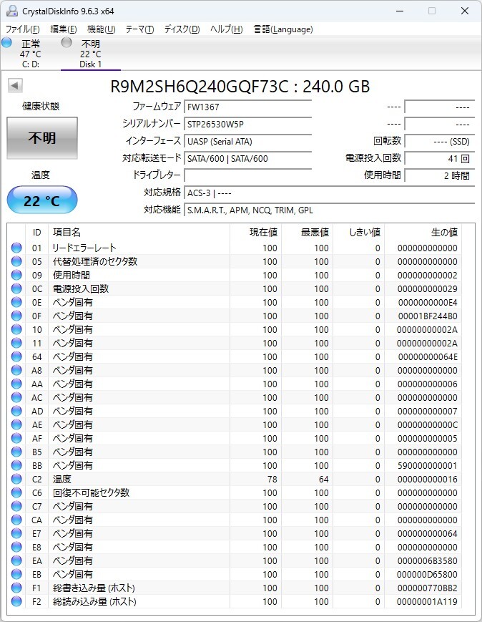Click the model title R9M2SH6Q240GQF73C : 240.0 GB

pyautogui.click(x=240, y=87)
